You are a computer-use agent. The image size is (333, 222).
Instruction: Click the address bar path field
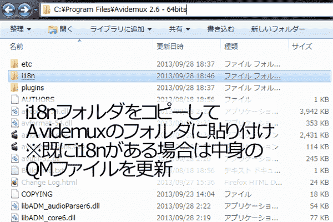tap(187, 9)
